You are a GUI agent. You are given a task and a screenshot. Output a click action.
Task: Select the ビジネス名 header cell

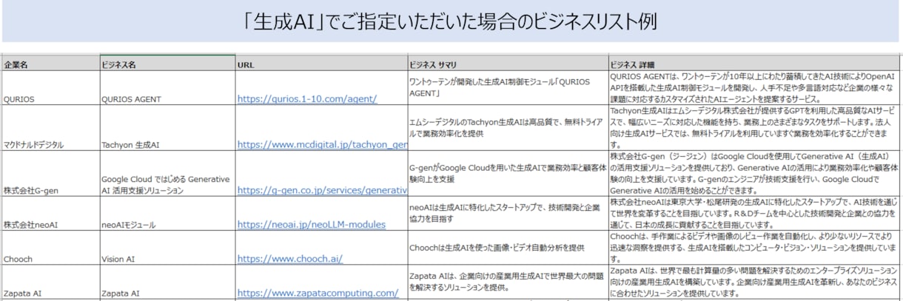(x=167, y=64)
